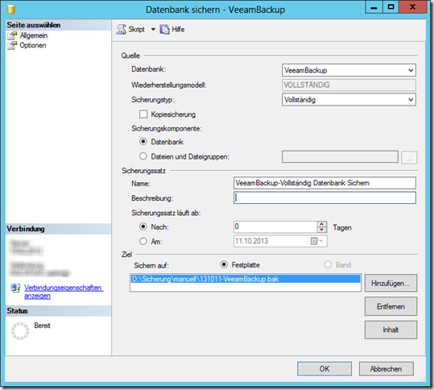
Task: Click the Entfernen button
Action: (x=391, y=306)
